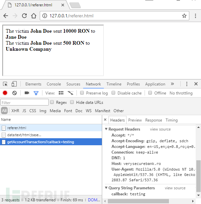This screenshot has width=201, height=204.
Task: Toggle the device toolbar icon
Action: tap(14, 84)
